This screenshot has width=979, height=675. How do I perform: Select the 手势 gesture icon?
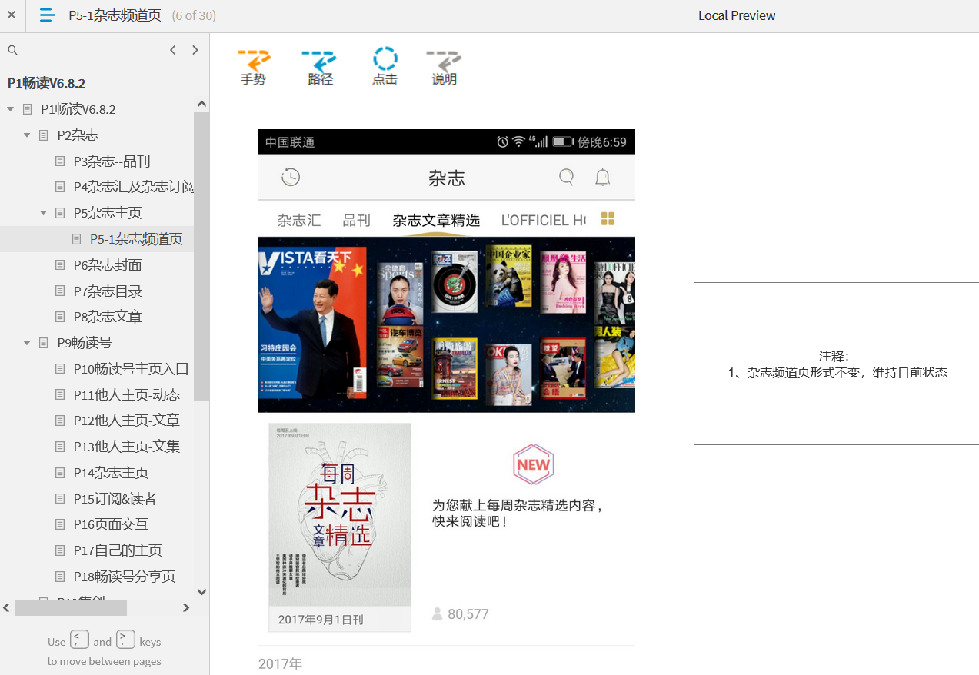(x=253, y=67)
